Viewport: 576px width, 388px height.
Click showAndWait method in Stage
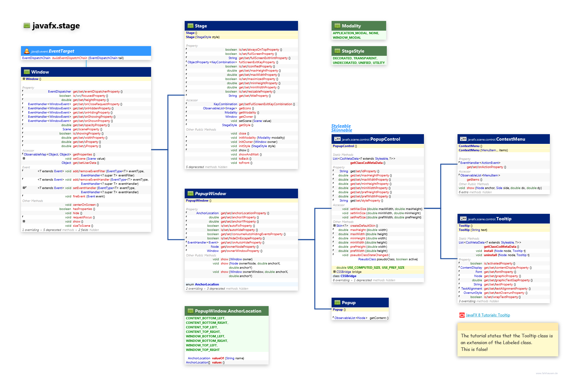tap(249, 154)
